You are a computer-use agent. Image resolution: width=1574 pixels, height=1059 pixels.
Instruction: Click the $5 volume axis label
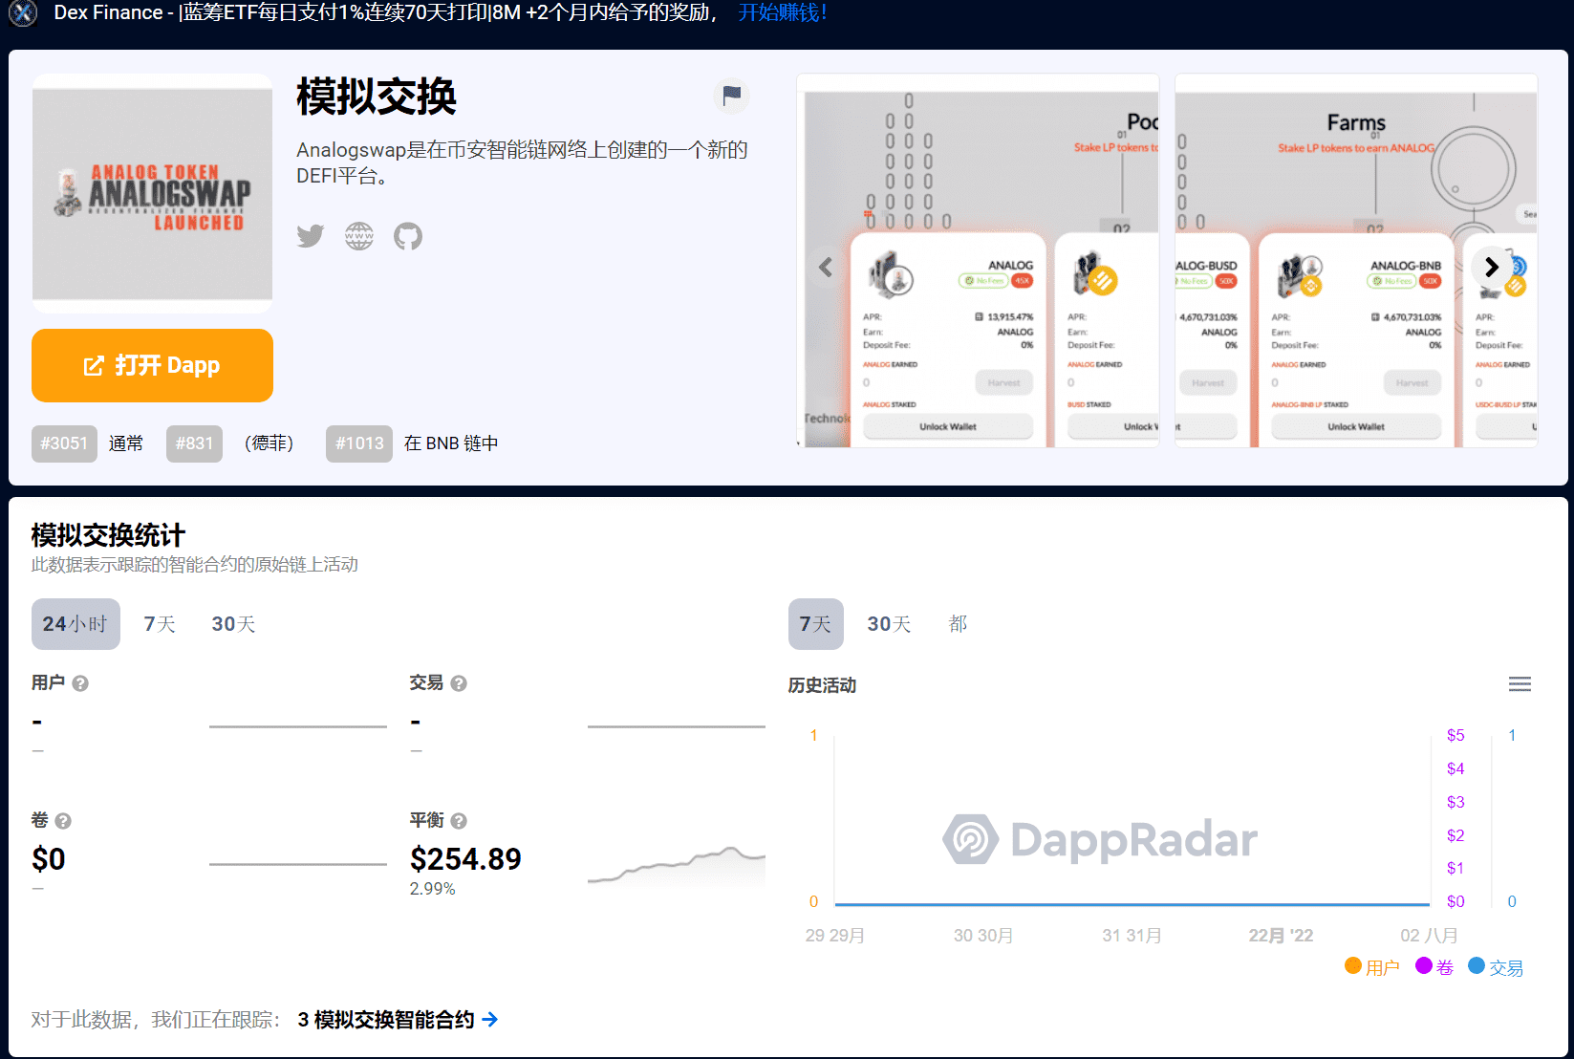click(x=1455, y=736)
